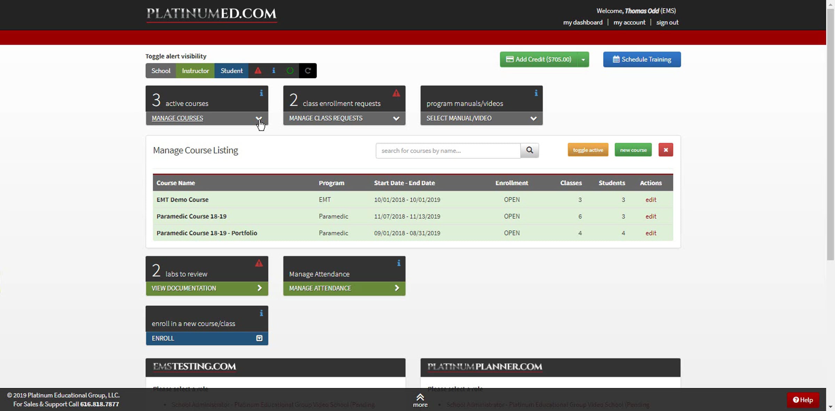Click info icon on active courses card
The width and height of the screenshot is (835, 411).
261,93
